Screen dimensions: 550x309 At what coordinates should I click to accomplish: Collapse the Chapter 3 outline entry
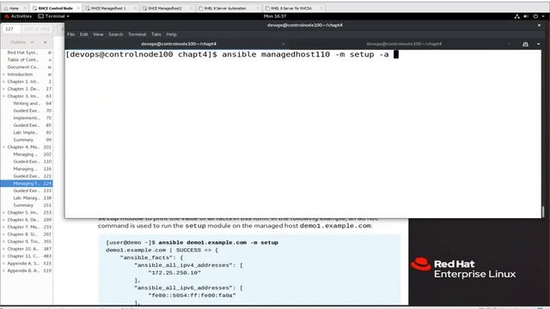pyautogui.click(x=3, y=96)
